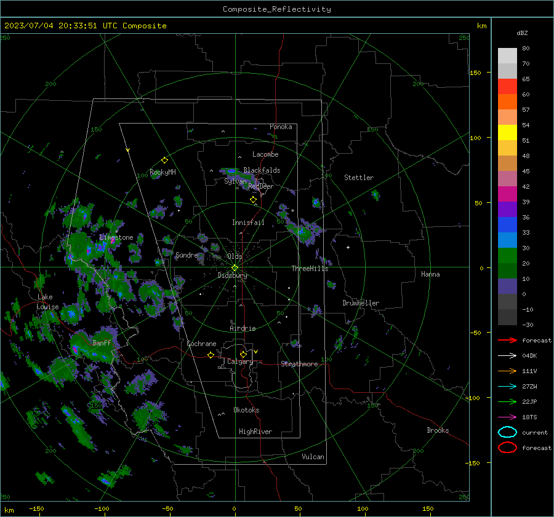
Task: Click the -150 tick on bottom axis
Action: (36, 509)
